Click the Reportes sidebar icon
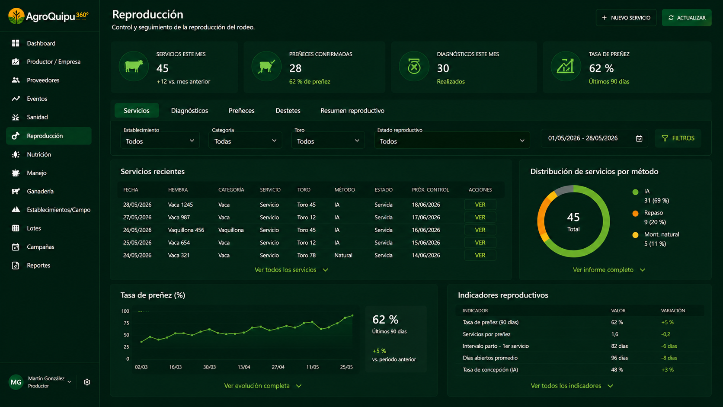Viewport: 723px width, 407px height. click(x=16, y=266)
